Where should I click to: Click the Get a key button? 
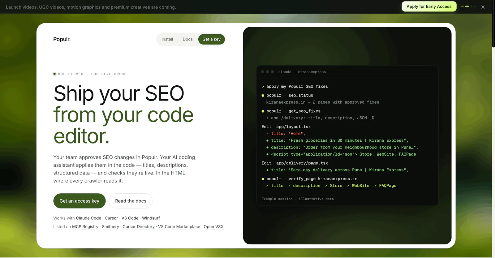pyautogui.click(x=212, y=39)
